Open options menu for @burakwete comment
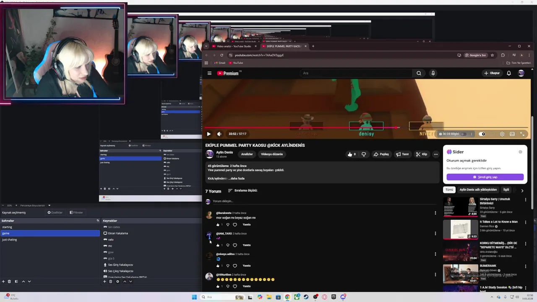 435,213
